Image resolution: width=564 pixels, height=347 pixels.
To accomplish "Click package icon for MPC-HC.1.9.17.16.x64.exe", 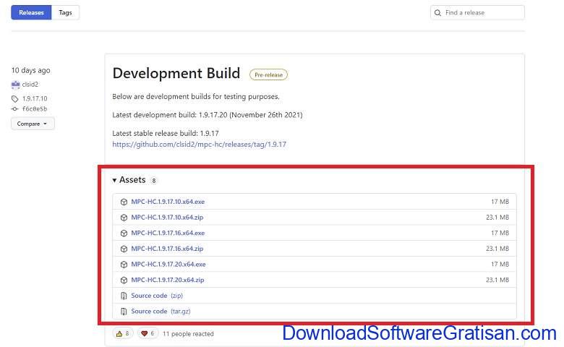I will click(124, 233).
